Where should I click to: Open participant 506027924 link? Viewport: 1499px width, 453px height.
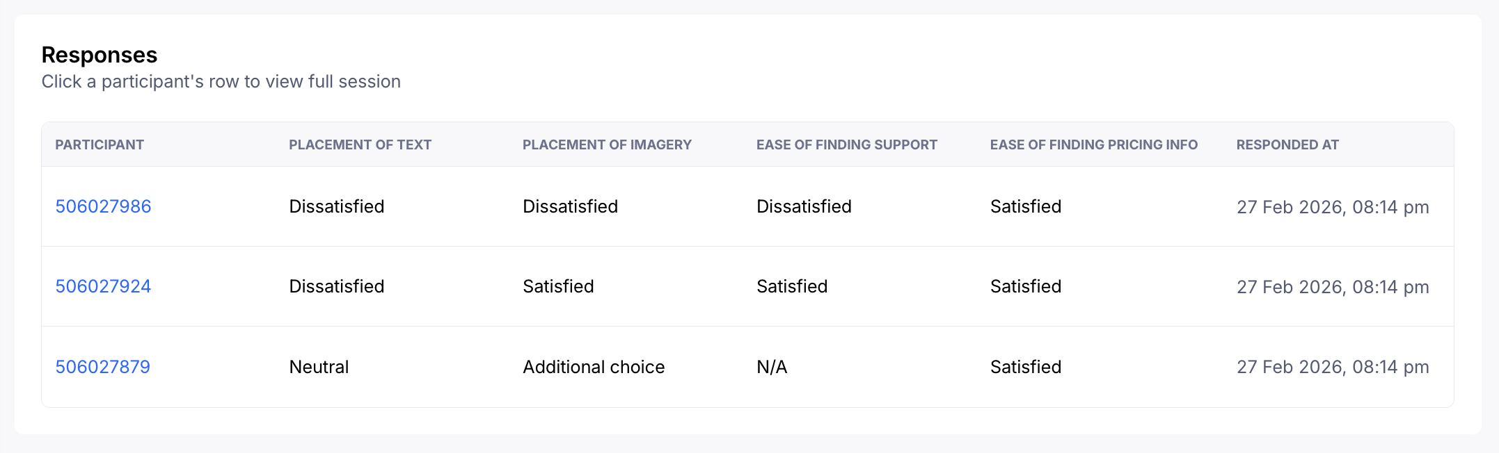[x=103, y=286]
